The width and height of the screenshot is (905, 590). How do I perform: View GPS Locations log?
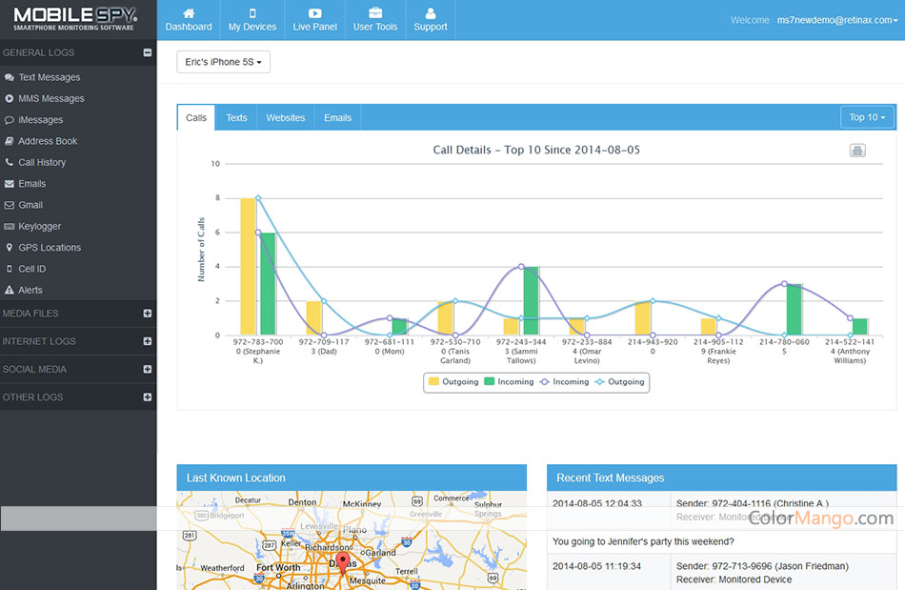coord(50,248)
